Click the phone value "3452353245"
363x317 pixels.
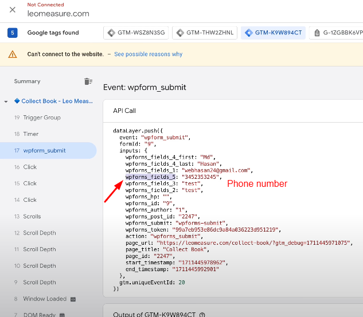click(200, 177)
